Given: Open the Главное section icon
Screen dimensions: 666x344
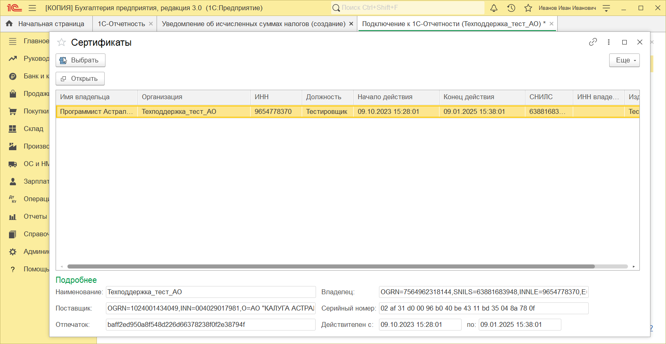Looking at the screenshot, I should pyautogui.click(x=13, y=41).
